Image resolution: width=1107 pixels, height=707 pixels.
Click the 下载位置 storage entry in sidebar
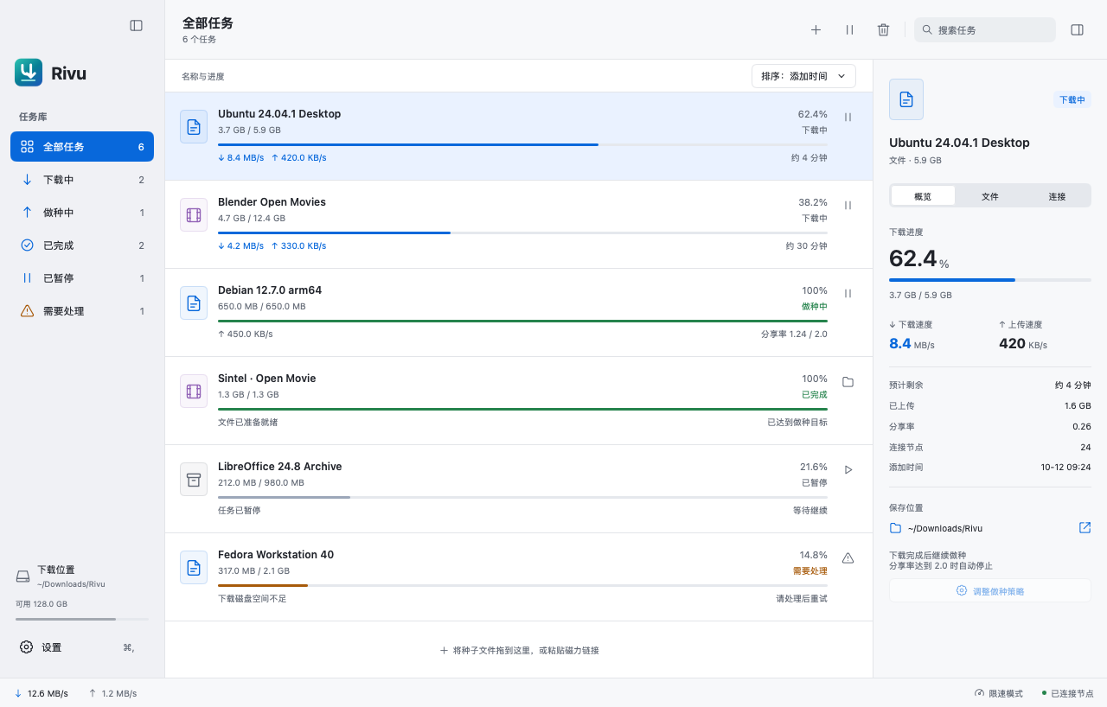82,576
